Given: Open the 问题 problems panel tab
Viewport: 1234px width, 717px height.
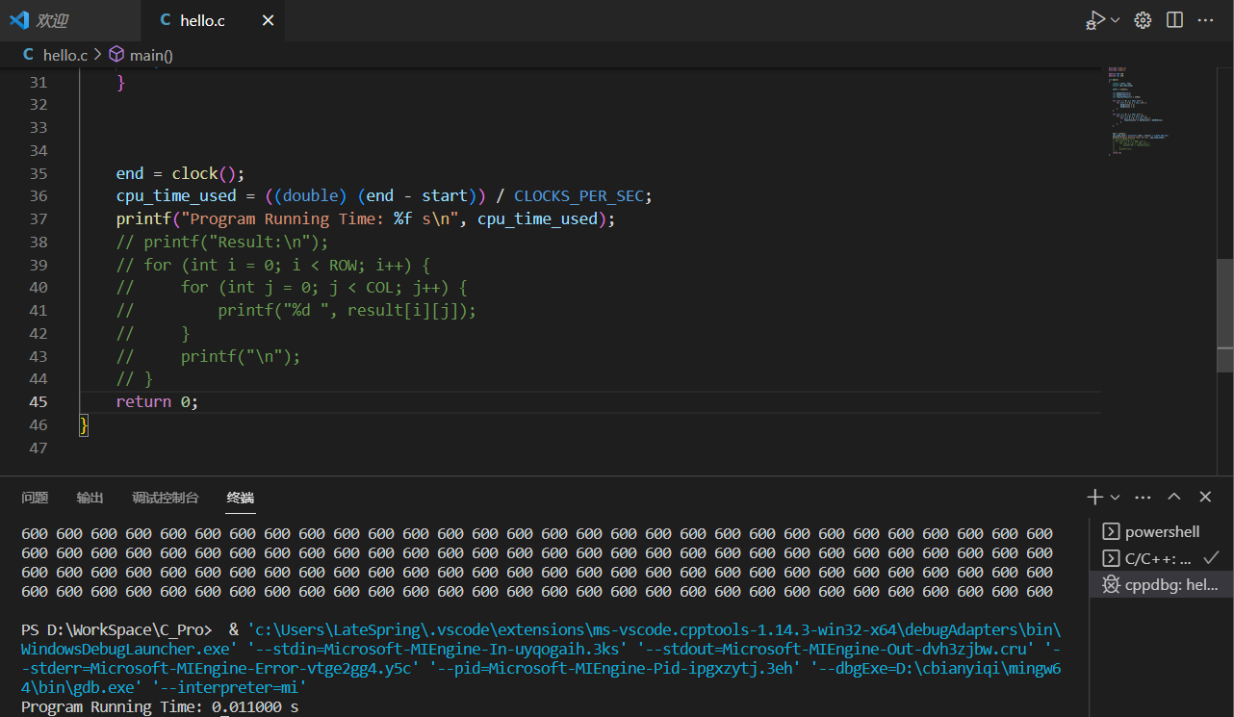Looking at the screenshot, I should coord(35,498).
